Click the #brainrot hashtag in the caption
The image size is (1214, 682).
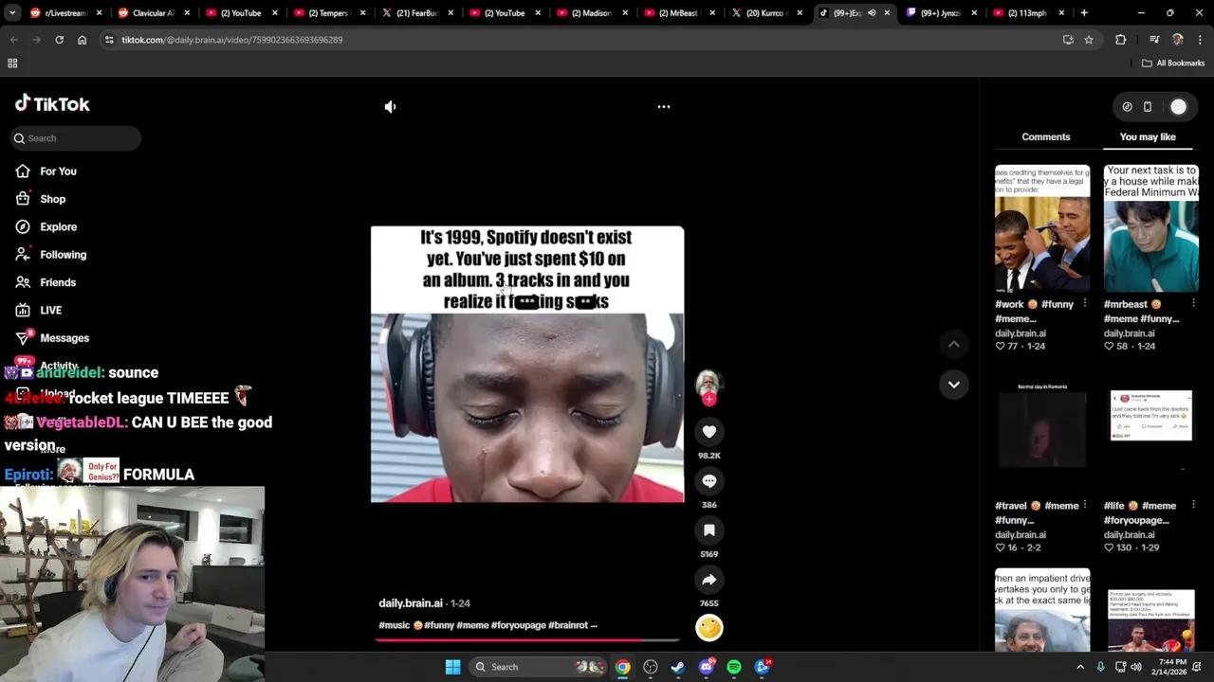pyautogui.click(x=567, y=625)
